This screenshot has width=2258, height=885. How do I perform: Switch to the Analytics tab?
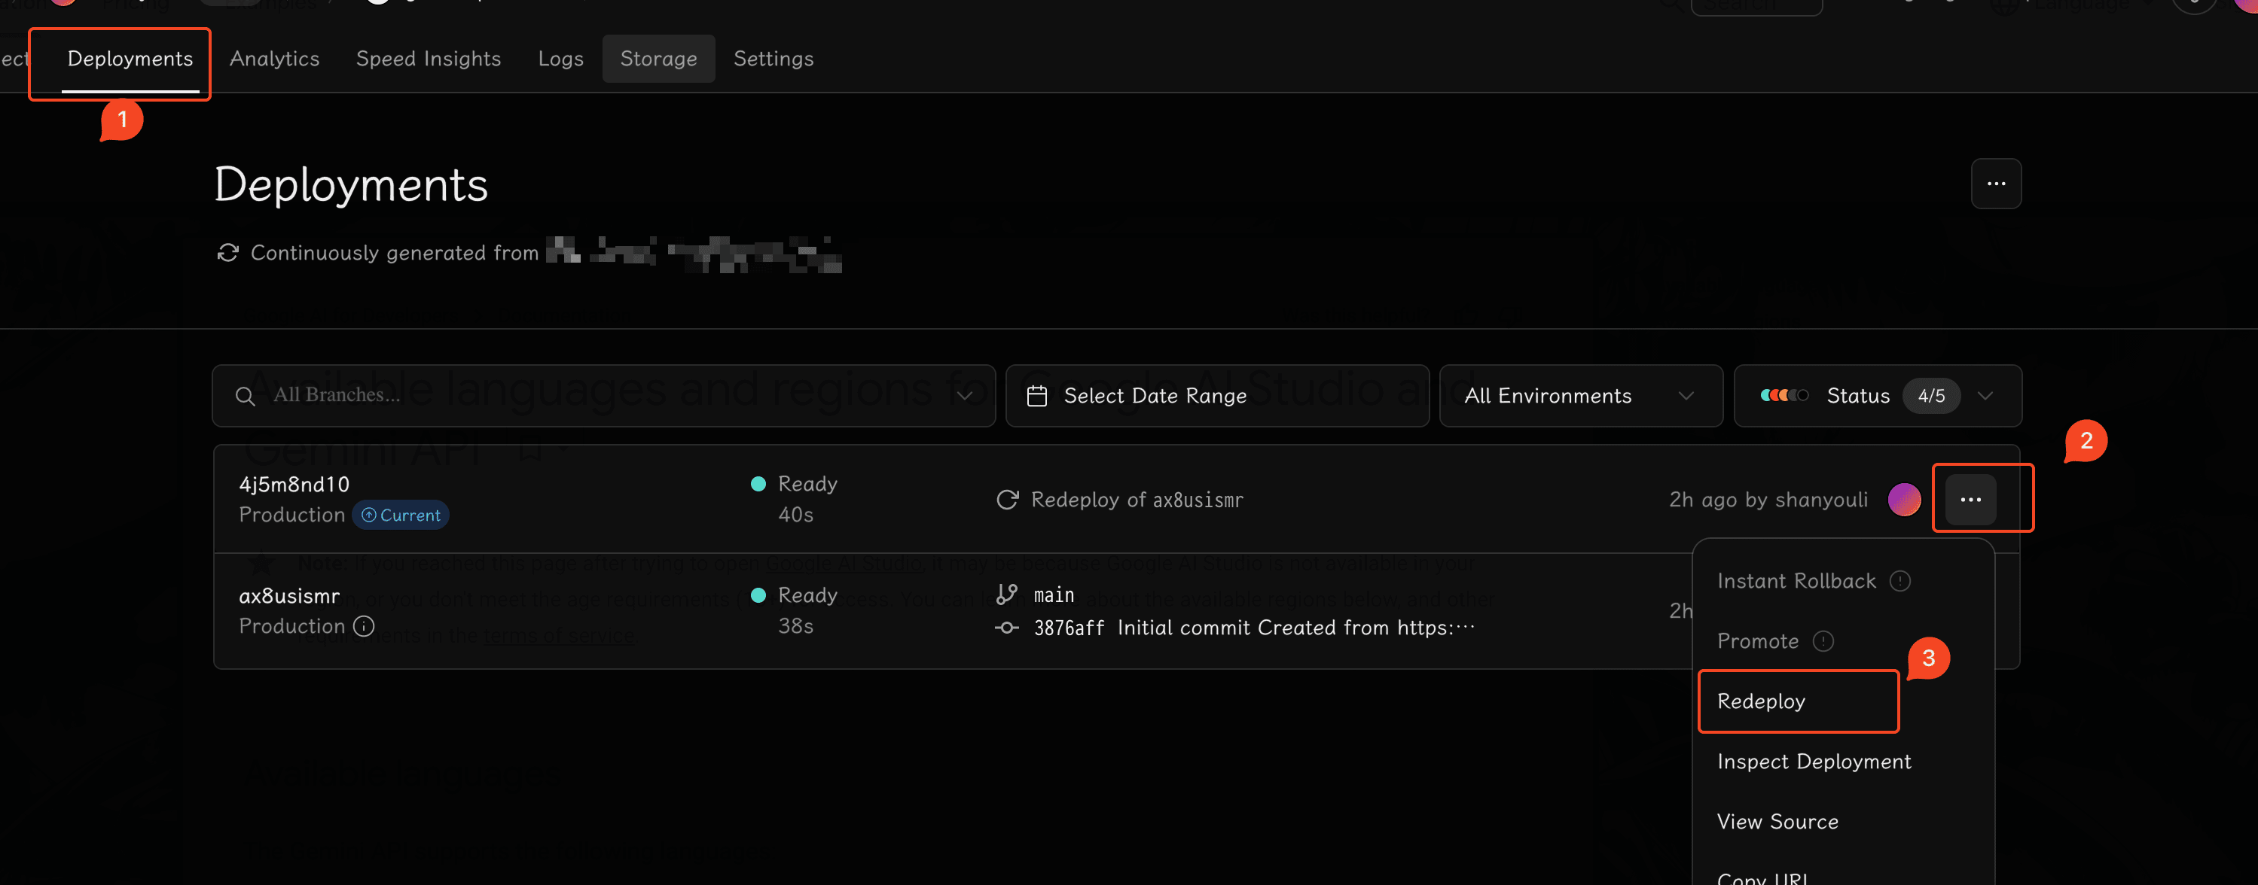[x=274, y=59]
